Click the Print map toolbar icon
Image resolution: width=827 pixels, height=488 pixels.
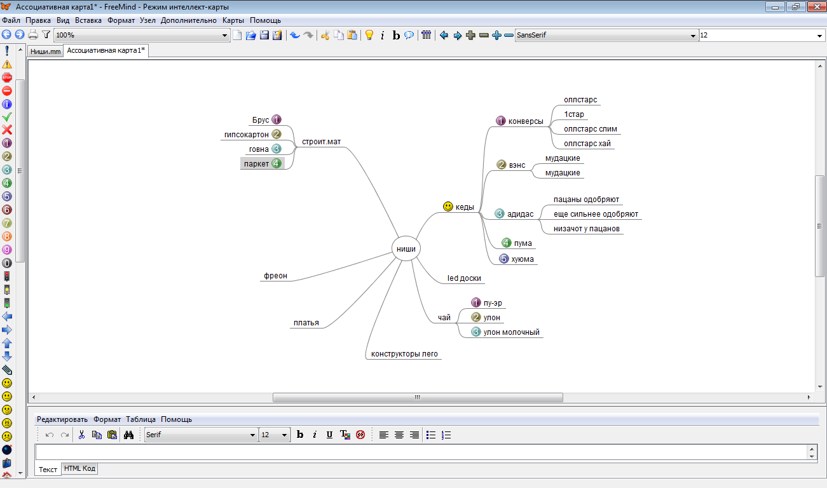(x=33, y=36)
